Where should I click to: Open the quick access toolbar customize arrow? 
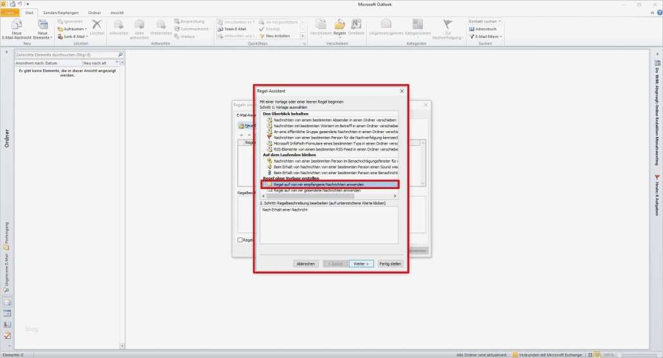(x=28, y=4)
